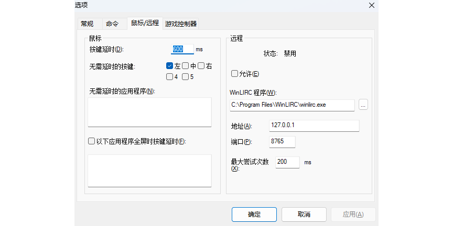Click the 端口 field showing 8765
The height and width of the screenshot is (226, 453).
tap(282, 142)
